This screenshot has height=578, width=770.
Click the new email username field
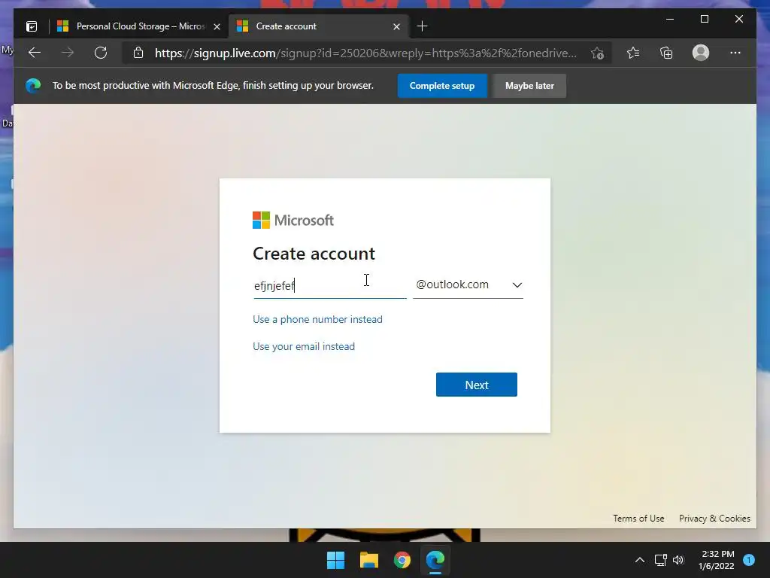tap(329, 285)
